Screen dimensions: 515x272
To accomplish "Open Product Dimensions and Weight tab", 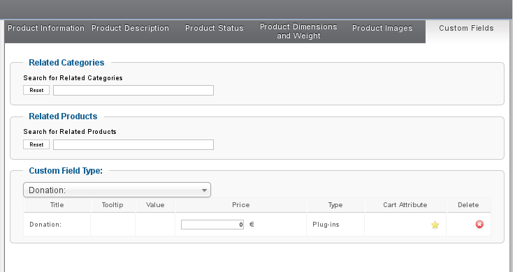I will (x=298, y=31).
